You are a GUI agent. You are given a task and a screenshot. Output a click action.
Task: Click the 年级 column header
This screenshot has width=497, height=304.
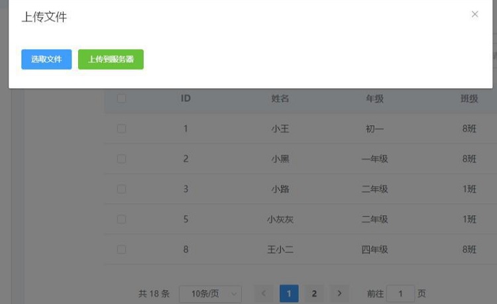tap(374, 99)
